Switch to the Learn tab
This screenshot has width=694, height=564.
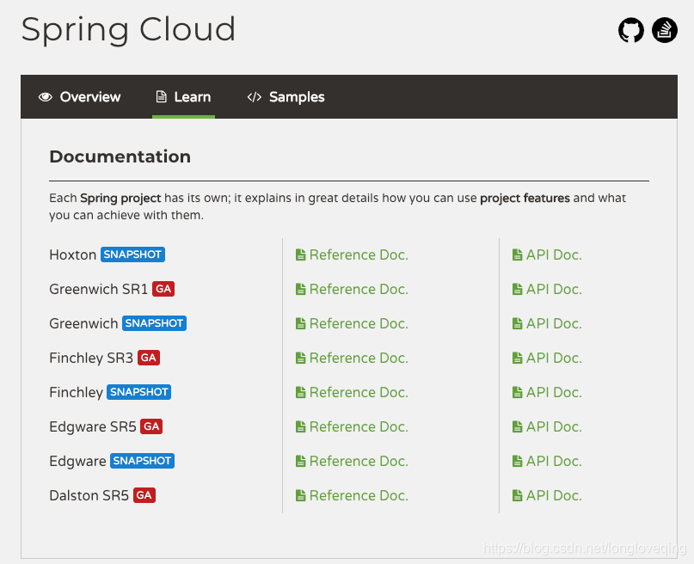[184, 97]
